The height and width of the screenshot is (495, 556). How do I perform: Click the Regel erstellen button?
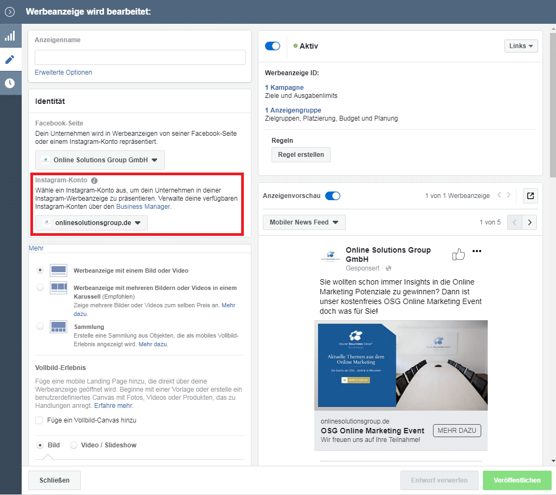(x=301, y=155)
